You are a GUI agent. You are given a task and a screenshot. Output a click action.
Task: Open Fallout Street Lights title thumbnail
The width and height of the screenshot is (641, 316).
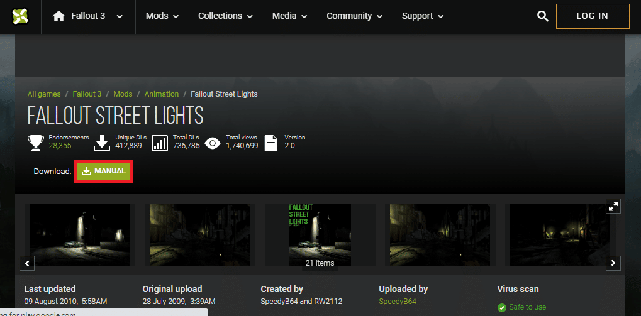click(x=320, y=235)
